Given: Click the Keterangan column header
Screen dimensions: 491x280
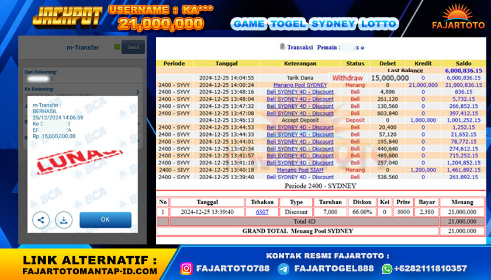Looking at the screenshot, I should point(300,64).
